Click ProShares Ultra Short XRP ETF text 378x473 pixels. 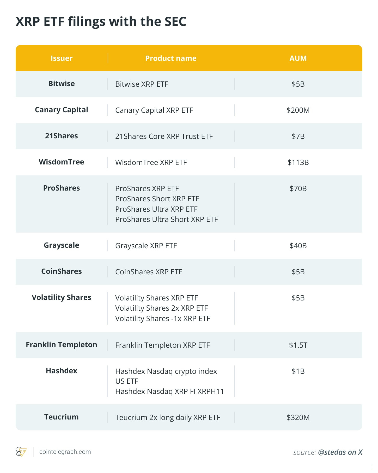[x=166, y=219]
